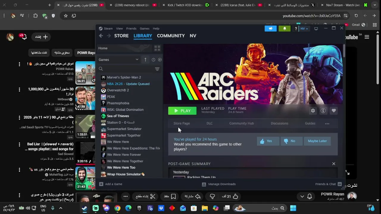Select Maybe Later
The height and width of the screenshot is (214, 381).
coord(317,141)
